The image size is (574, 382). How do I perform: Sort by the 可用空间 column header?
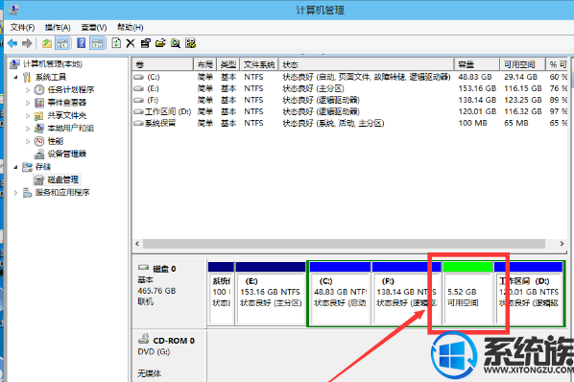point(522,64)
